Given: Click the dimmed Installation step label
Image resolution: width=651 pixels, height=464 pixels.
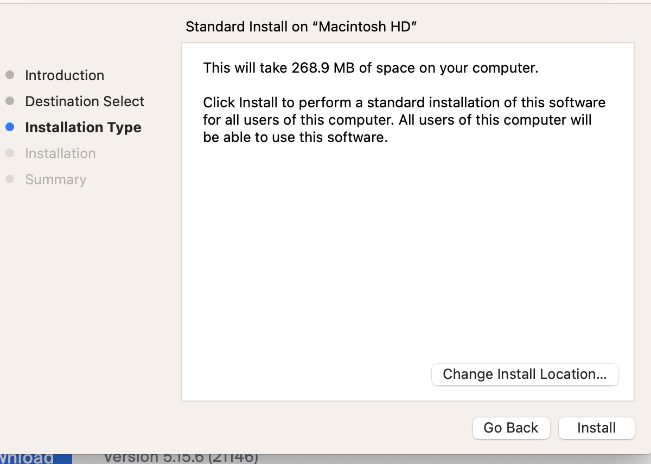Looking at the screenshot, I should click(60, 153).
